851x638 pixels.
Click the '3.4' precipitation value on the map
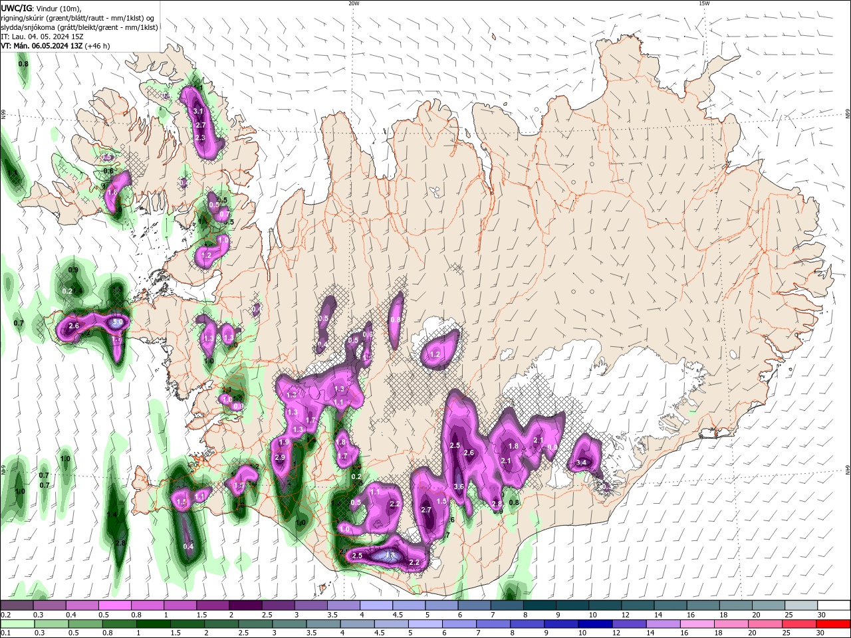point(582,463)
